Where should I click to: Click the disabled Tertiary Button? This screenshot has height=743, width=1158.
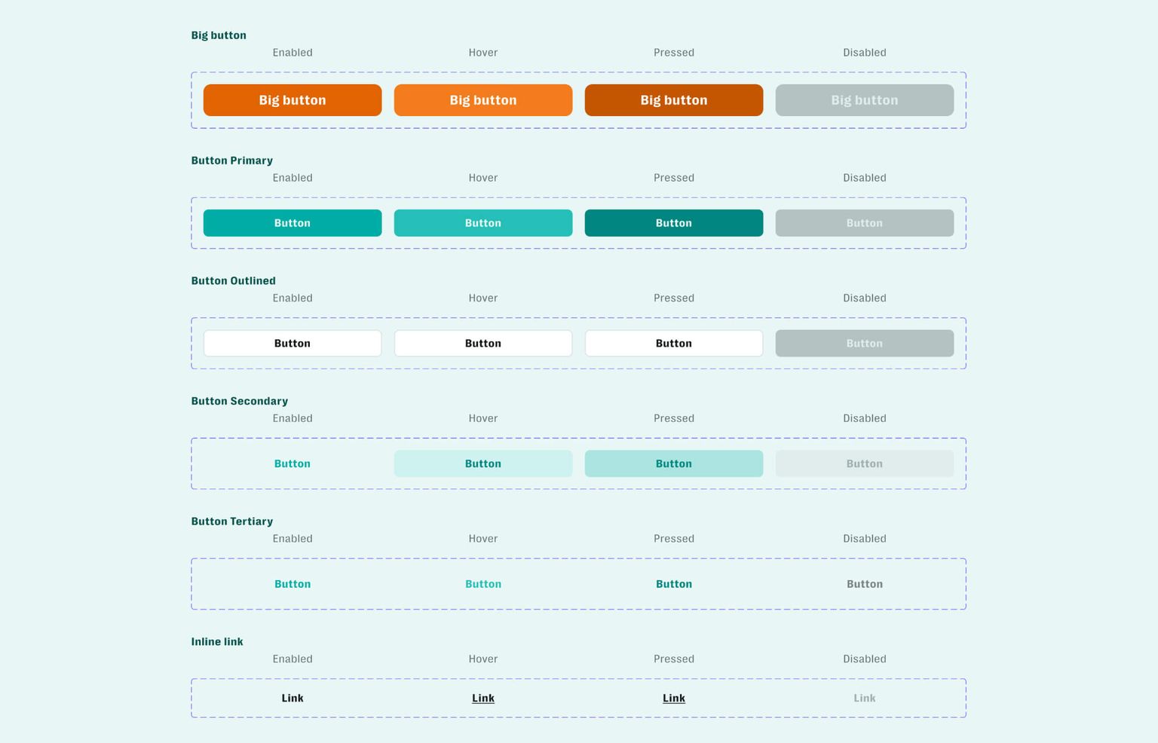click(x=865, y=584)
